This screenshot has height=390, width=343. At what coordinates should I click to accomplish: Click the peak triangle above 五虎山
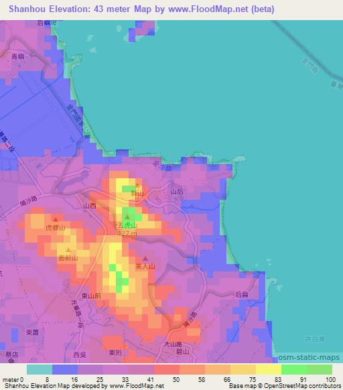click(x=127, y=217)
